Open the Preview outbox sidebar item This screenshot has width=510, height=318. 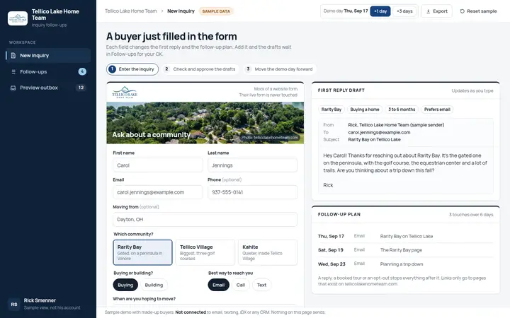pyautogui.click(x=48, y=88)
